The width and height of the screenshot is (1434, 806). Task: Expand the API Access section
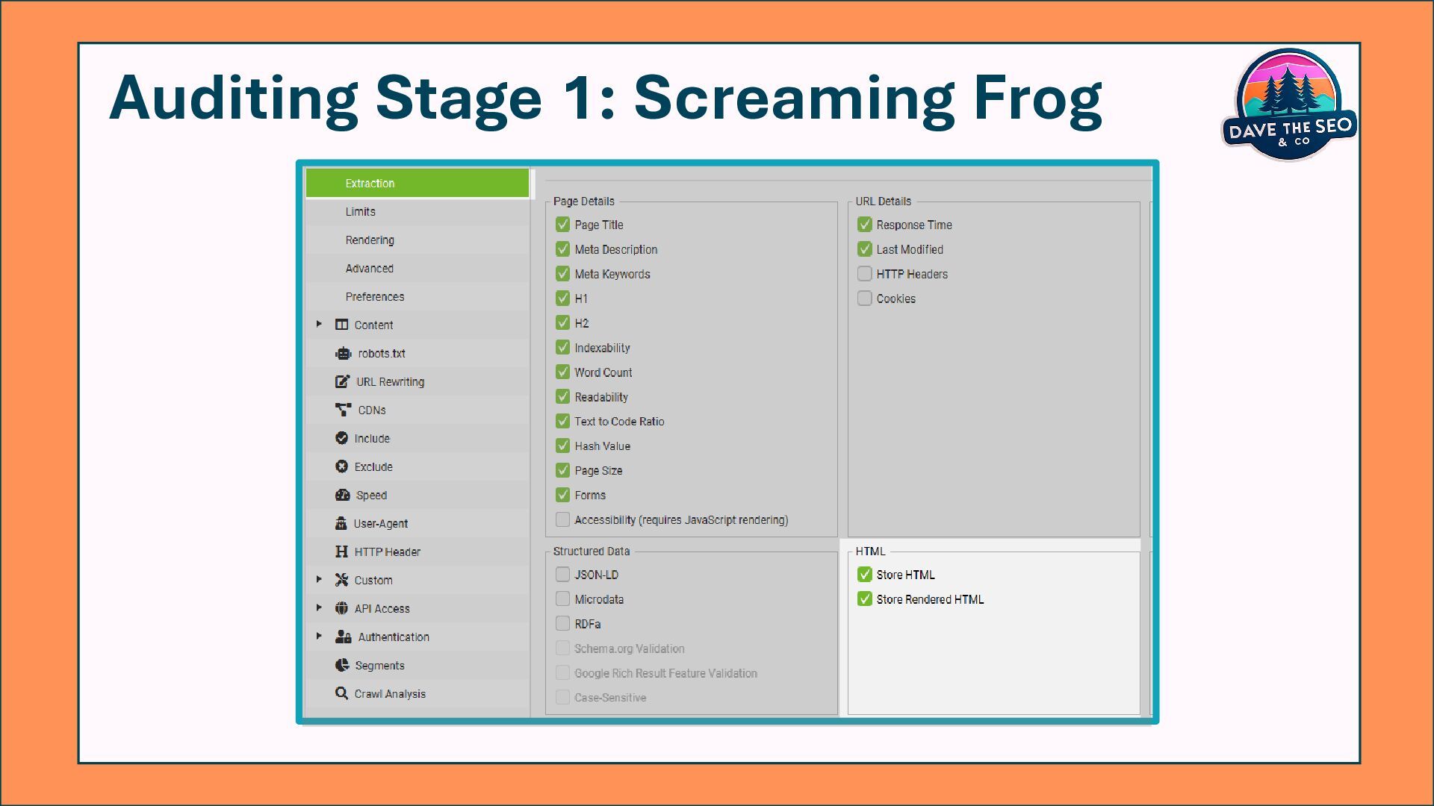pos(319,608)
